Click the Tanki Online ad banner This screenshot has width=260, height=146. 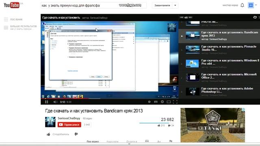212,125
